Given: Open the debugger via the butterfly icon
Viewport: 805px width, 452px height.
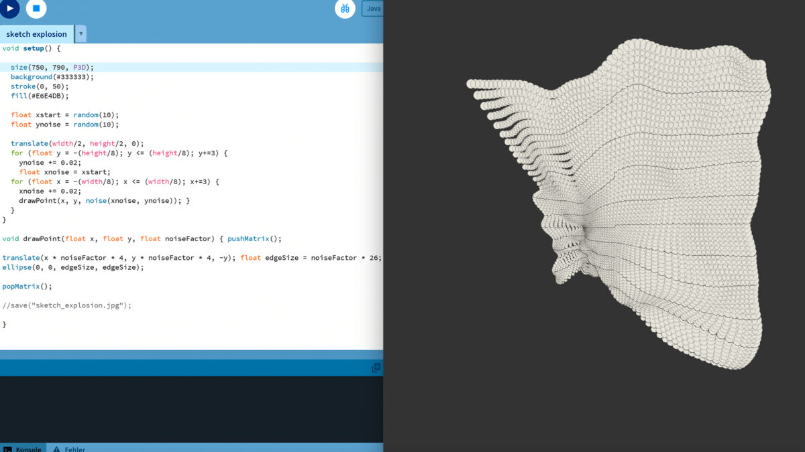Looking at the screenshot, I should pyautogui.click(x=344, y=9).
